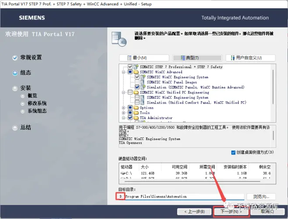Select the 最小(M) minimal configuration button
Screen dimensions: 288x219
(144, 58)
